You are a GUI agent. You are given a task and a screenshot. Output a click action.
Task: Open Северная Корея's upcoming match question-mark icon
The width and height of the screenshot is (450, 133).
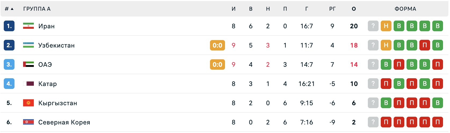(x=373, y=122)
